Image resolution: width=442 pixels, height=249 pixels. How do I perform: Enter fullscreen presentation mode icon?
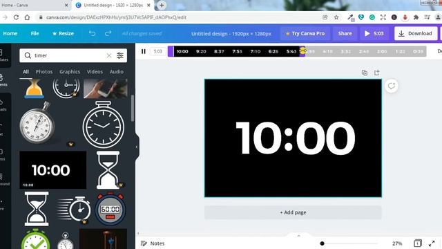click(x=432, y=243)
